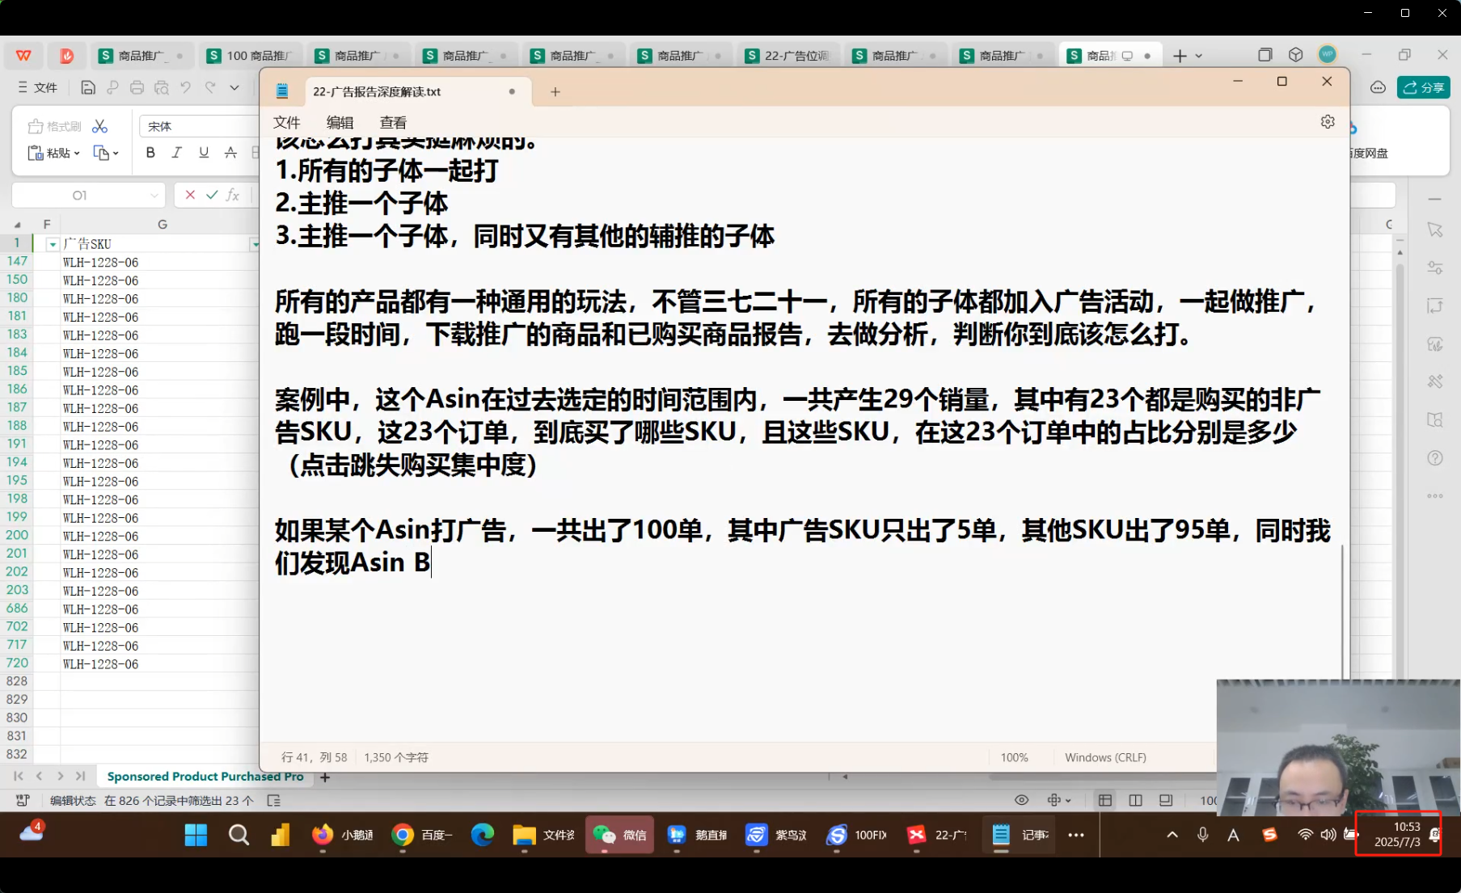This screenshot has height=893, width=1461.
Task: Click the Cut scissors icon
Action: click(x=99, y=126)
